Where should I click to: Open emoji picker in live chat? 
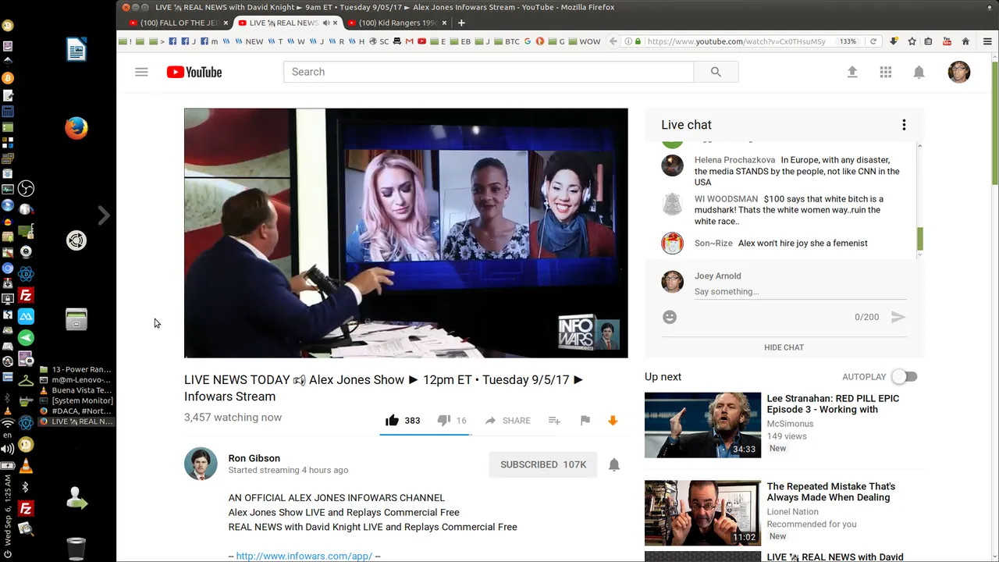[670, 317]
